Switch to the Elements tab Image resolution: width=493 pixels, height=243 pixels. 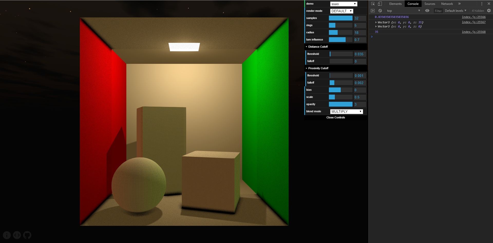coord(395,4)
